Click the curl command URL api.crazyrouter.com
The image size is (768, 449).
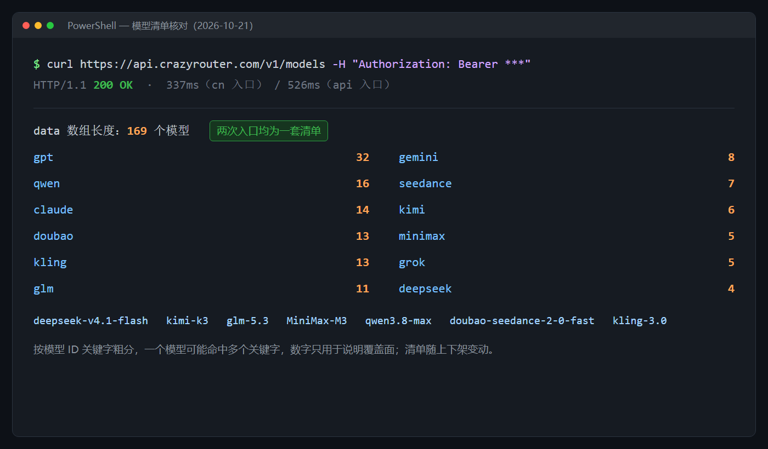pyautogui.click(x=202, y=64)
